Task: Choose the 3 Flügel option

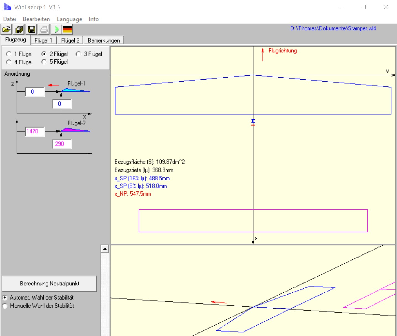Action: coord(79,54)
